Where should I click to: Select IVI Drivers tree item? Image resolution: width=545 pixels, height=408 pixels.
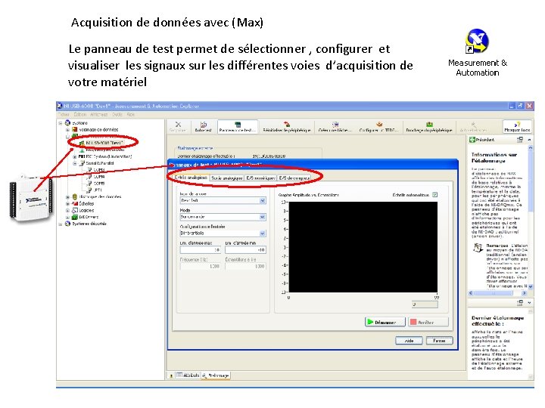tap(85, 217)
